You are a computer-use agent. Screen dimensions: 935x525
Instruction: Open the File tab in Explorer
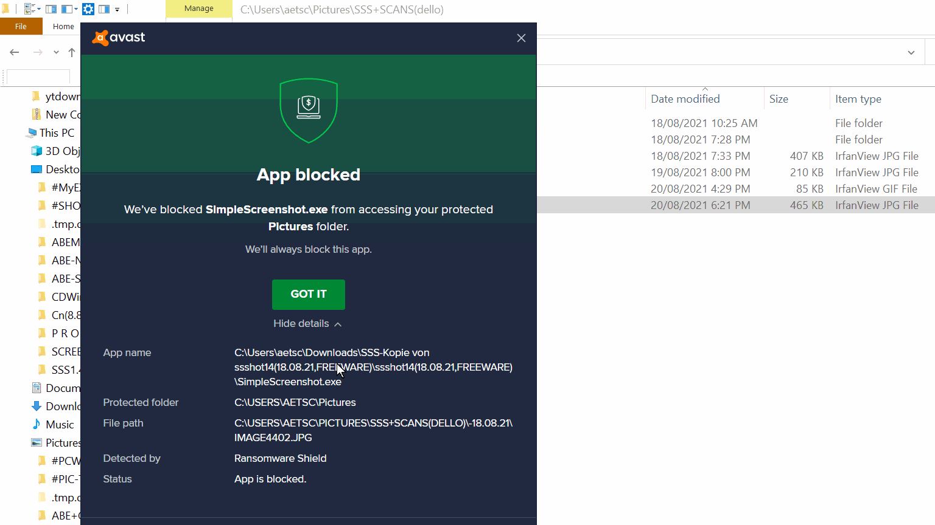(x=21, y=26)
